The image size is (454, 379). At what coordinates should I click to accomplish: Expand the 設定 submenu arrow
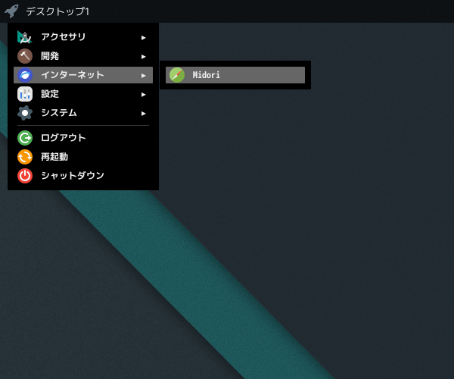(143, 95)
